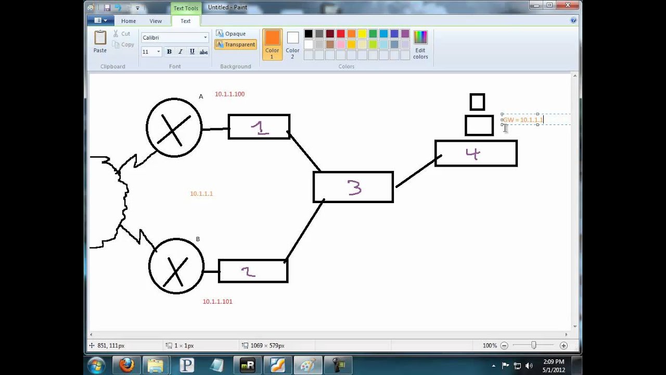Screen dimensions: 666x375
Task: Click the vertical scrollbar down arrow
Action: pos(575,326)
